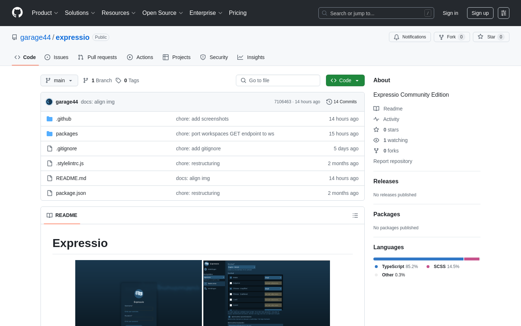Open the expressio repository name link
521x326 pixels.
(72, 37)
